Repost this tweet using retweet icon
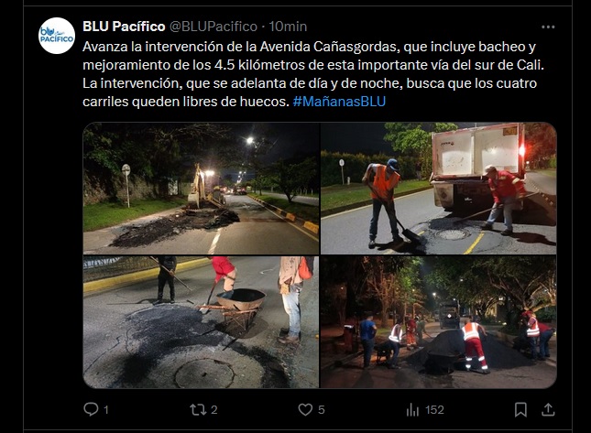The image size is (591, 433). coord(198,409)
